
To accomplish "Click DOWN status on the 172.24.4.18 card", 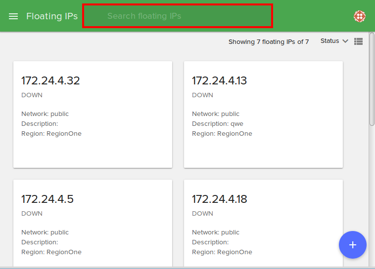I will click(x=202, y=214).
